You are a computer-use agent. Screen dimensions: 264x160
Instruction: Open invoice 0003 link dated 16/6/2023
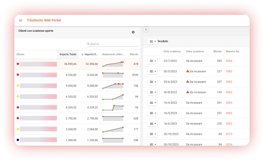(x=229, y=124)
